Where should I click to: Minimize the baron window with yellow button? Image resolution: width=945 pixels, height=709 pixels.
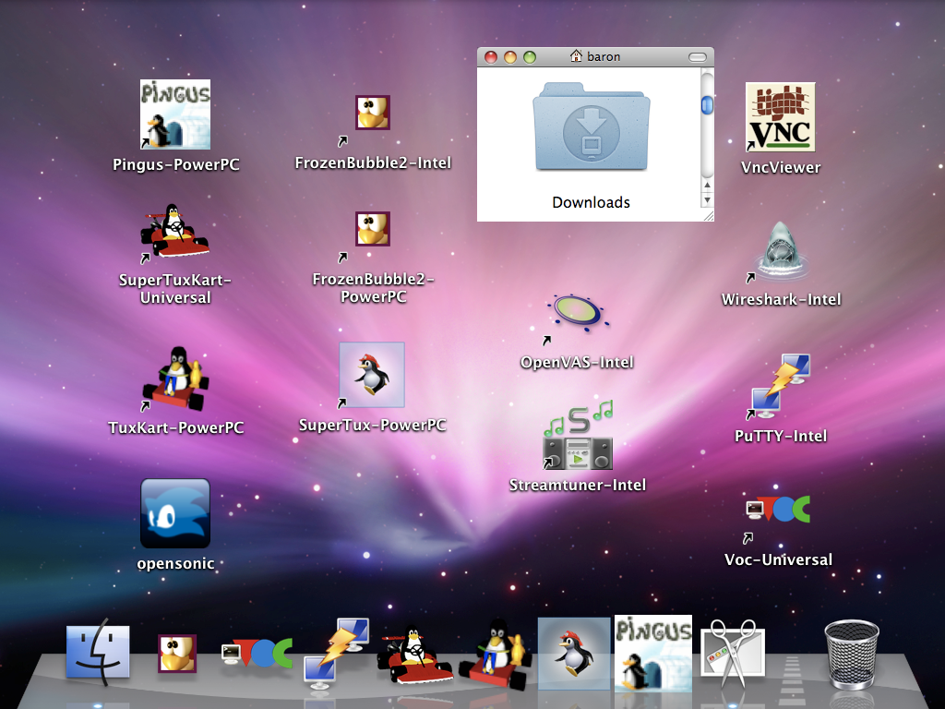(510, 56)
